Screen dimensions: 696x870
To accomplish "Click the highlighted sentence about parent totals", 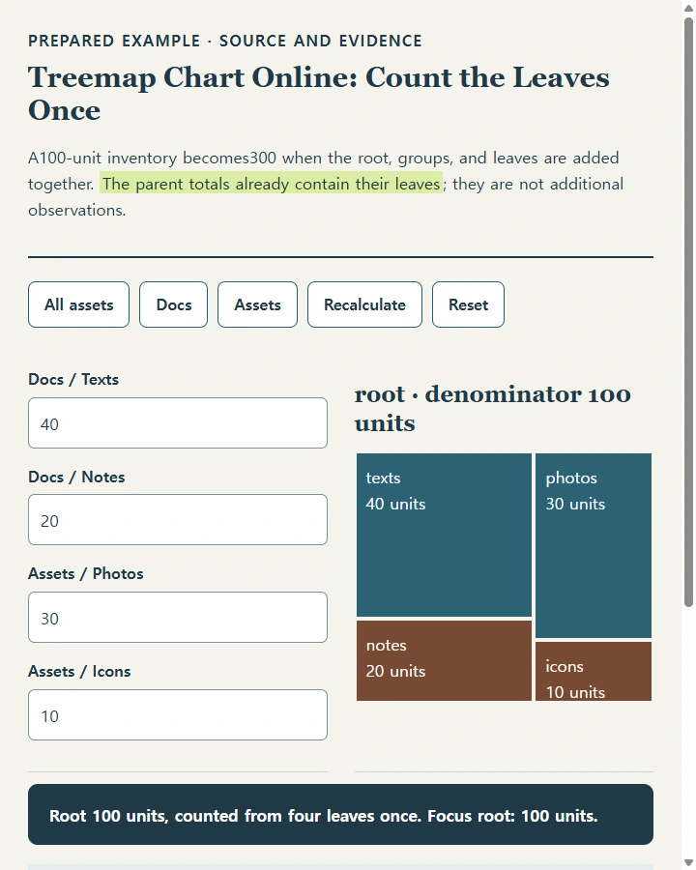I will click(272, 184).
